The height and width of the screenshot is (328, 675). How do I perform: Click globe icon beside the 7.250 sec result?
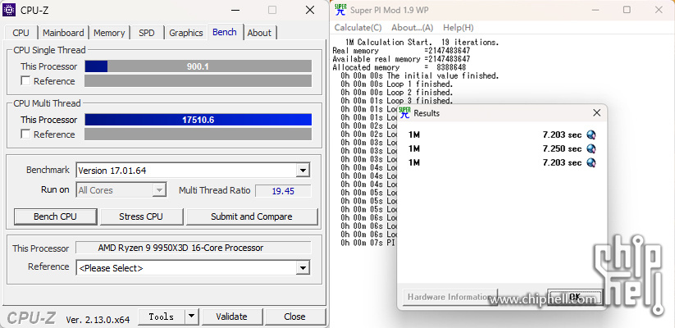[x=591, y=148]
